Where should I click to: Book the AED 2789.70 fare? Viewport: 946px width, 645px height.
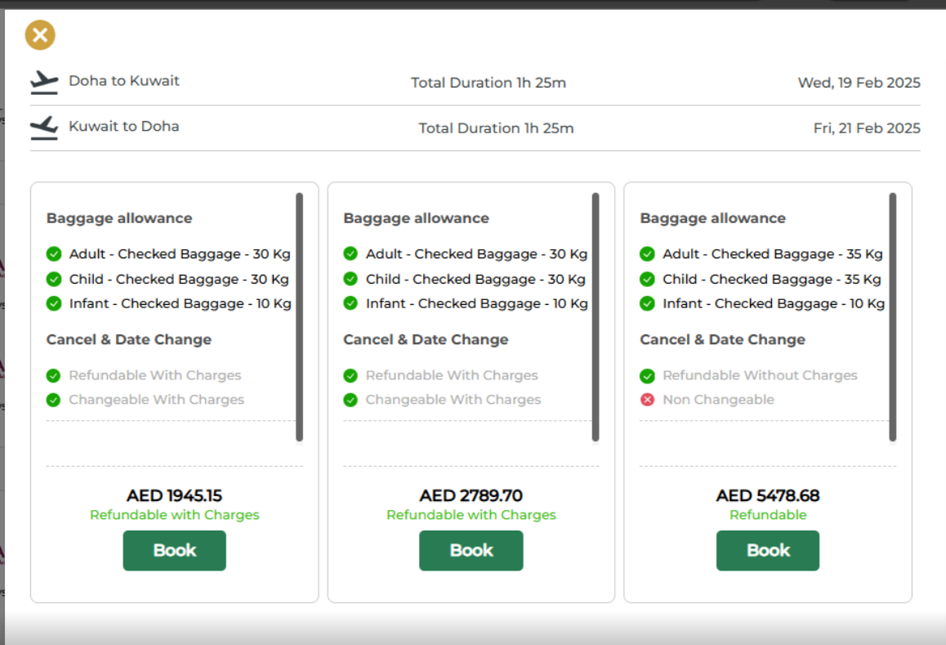point(471,550)
